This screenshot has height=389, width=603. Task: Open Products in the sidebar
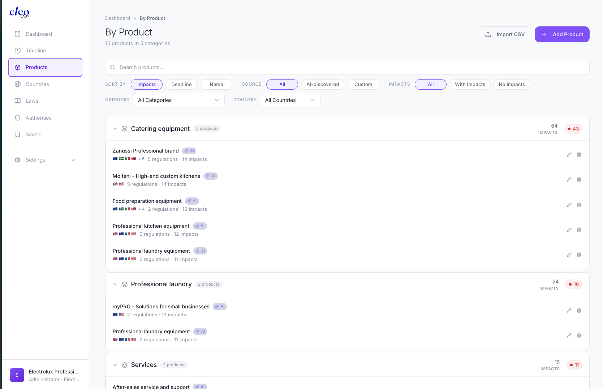pos(46,68)
